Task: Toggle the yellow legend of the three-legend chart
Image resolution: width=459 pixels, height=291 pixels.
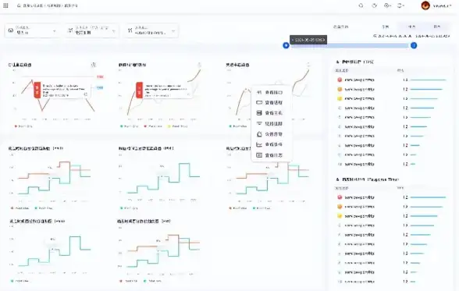Action: tap(177, 126)
